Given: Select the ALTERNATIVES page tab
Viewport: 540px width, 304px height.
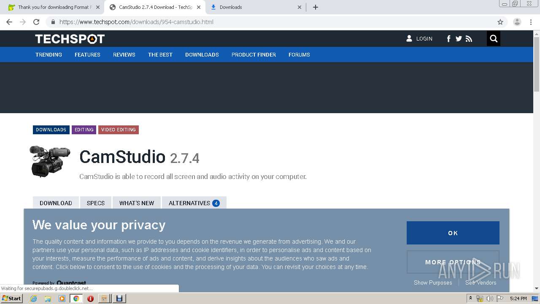Looking at the screenshot, I should pos(194,203).
